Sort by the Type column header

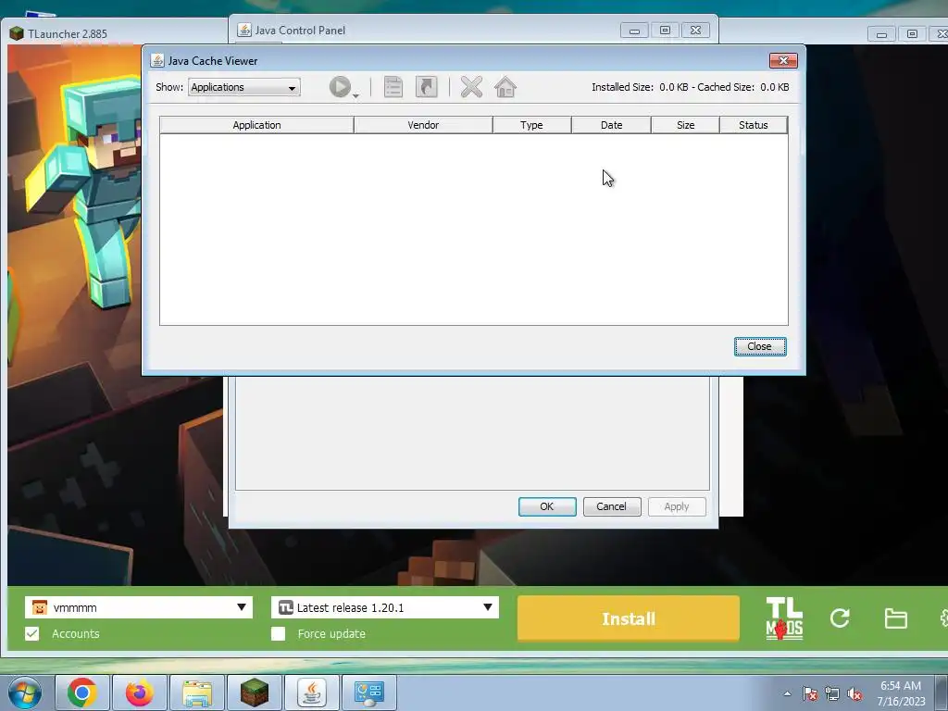tap(531, 125)
